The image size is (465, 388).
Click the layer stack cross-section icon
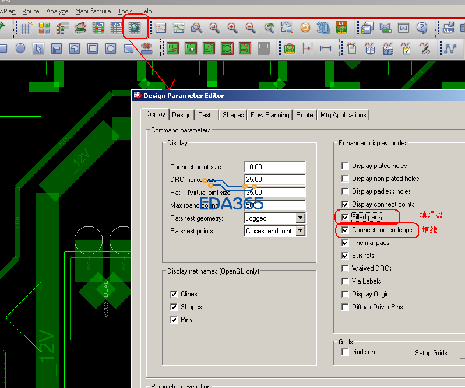click(x=80, y=28)
